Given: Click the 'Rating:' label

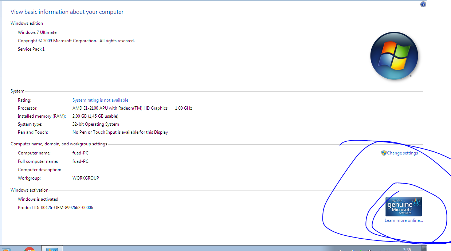Looking at the screenshot, I should pyautogui.click(x=24, y=100).
